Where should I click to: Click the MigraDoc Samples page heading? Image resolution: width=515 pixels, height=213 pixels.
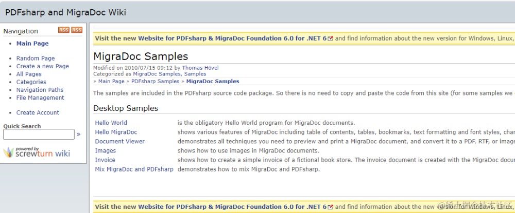[141, 56]
